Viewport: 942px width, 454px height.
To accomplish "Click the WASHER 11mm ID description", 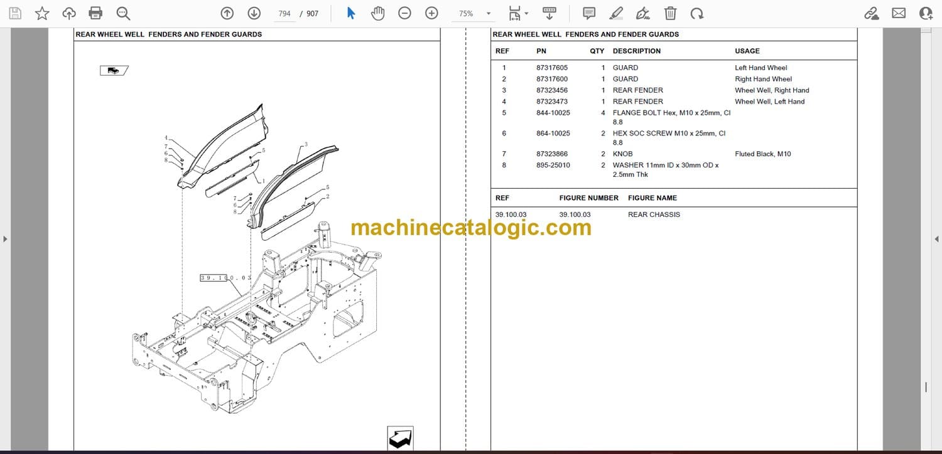I will pyautogui.click(x=666, y=170).
